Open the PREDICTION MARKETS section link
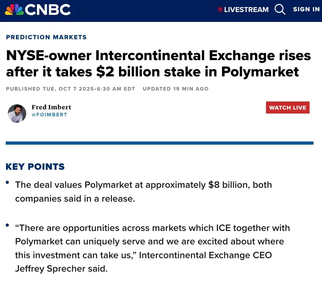 point(46,37)
